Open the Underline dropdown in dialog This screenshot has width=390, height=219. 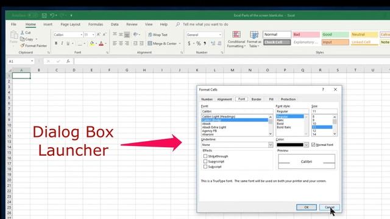(271, 145)
